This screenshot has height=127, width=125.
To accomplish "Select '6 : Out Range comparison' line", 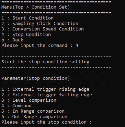I will coord(34,117).
